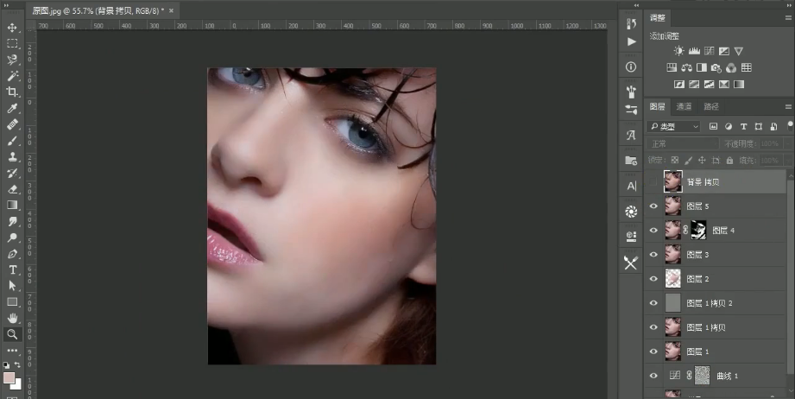Switch to the 路径 tab
The height and width of the screenshot is (399, 795).
[x=710, y=106]
